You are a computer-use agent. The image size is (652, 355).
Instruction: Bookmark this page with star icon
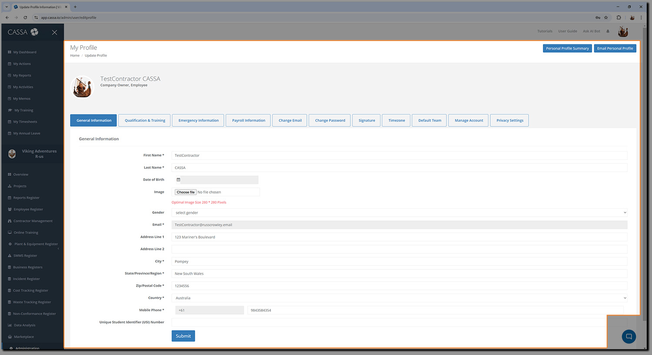pos(606,17)
